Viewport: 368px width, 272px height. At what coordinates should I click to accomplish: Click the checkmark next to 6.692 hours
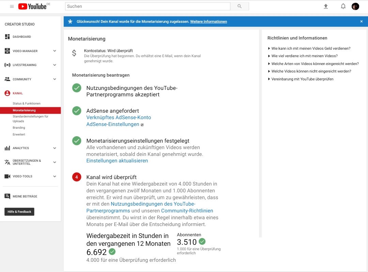(x=112, y=252)
